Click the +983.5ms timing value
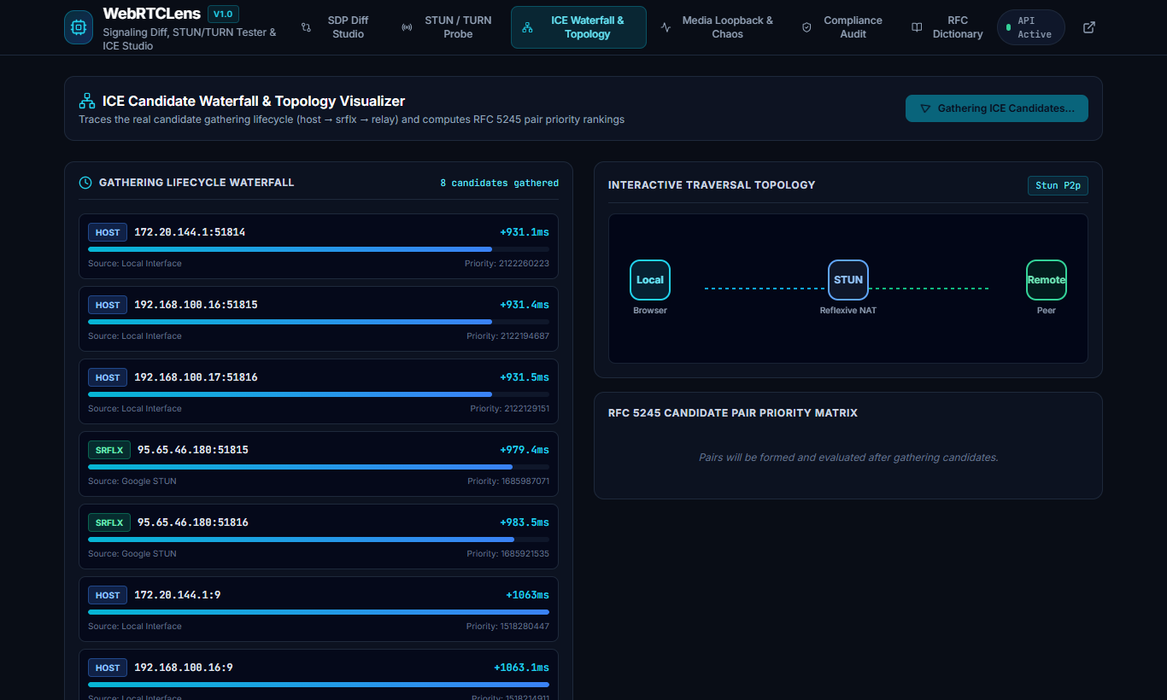1167x700 pixels. (525, 522)
